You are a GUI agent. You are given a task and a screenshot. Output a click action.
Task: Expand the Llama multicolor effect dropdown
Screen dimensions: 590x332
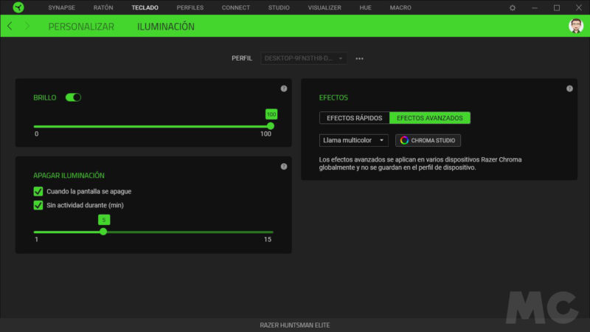coord(353,140)
